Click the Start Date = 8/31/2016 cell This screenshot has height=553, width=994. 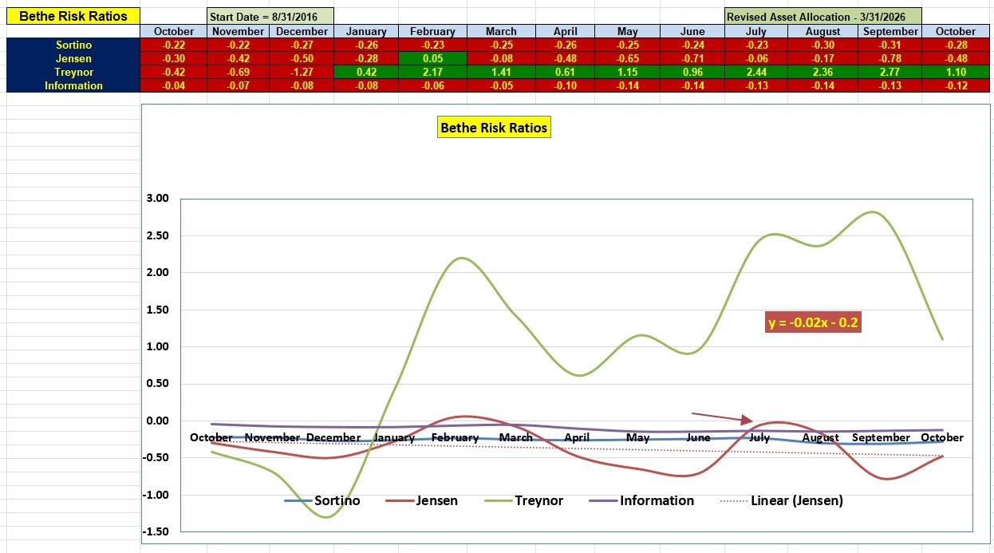(270, 16)
